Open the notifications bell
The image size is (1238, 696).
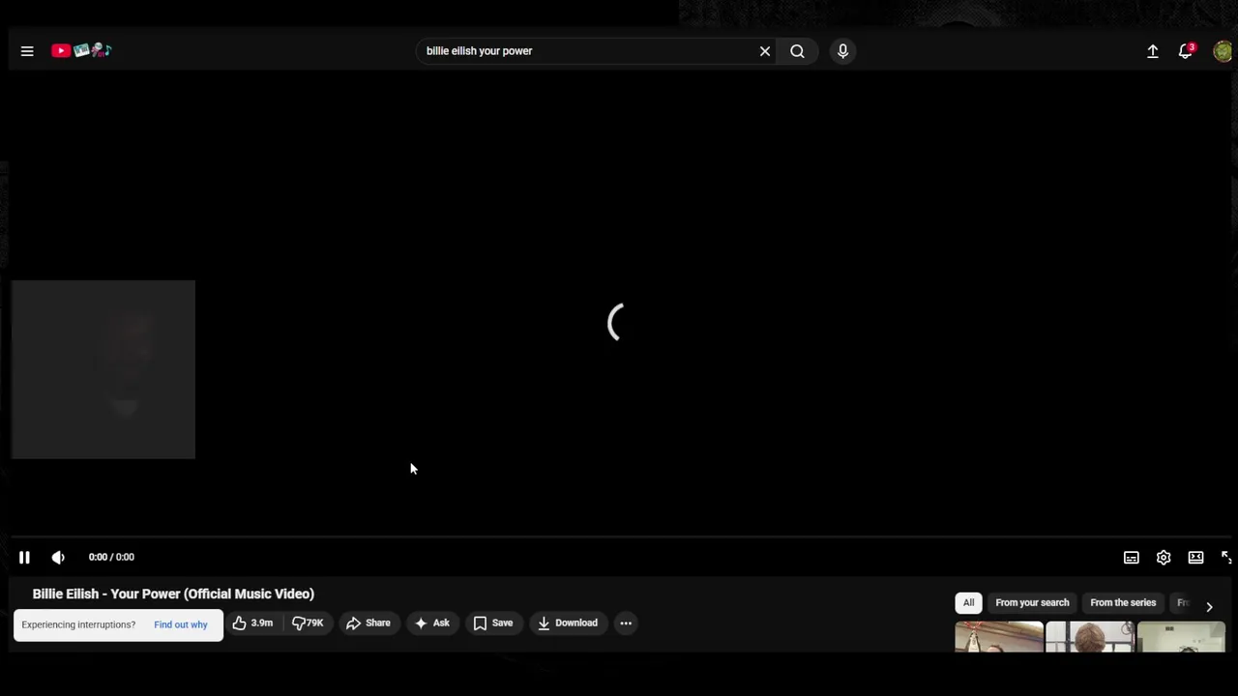[x=1186, y=51]
